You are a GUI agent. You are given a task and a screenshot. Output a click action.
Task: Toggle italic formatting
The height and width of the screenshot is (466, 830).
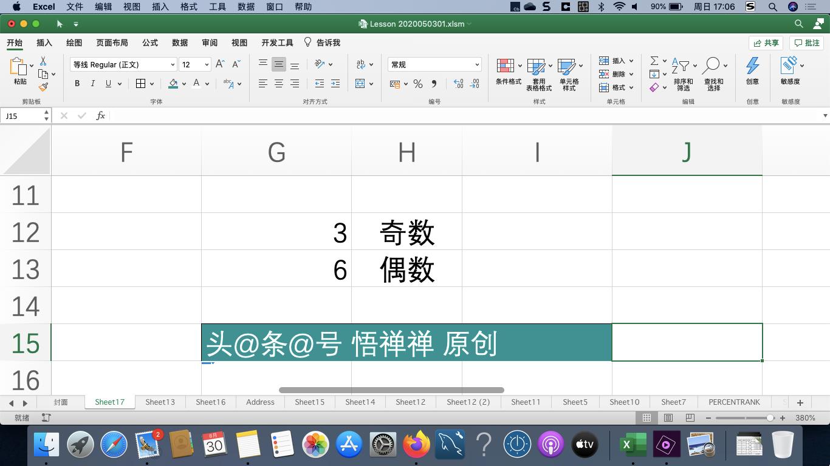(x=92, y=83)
